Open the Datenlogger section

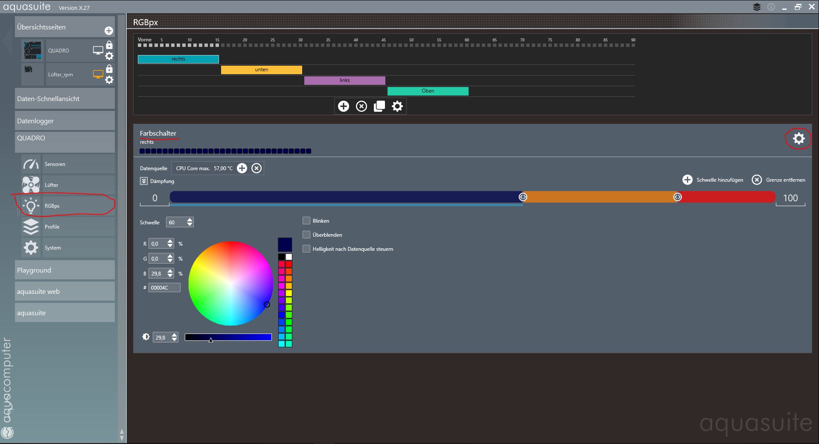coord(65,121)
